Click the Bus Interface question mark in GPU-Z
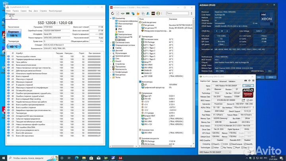The height and width of the screenshot is (161, 286). click(253, 107)
